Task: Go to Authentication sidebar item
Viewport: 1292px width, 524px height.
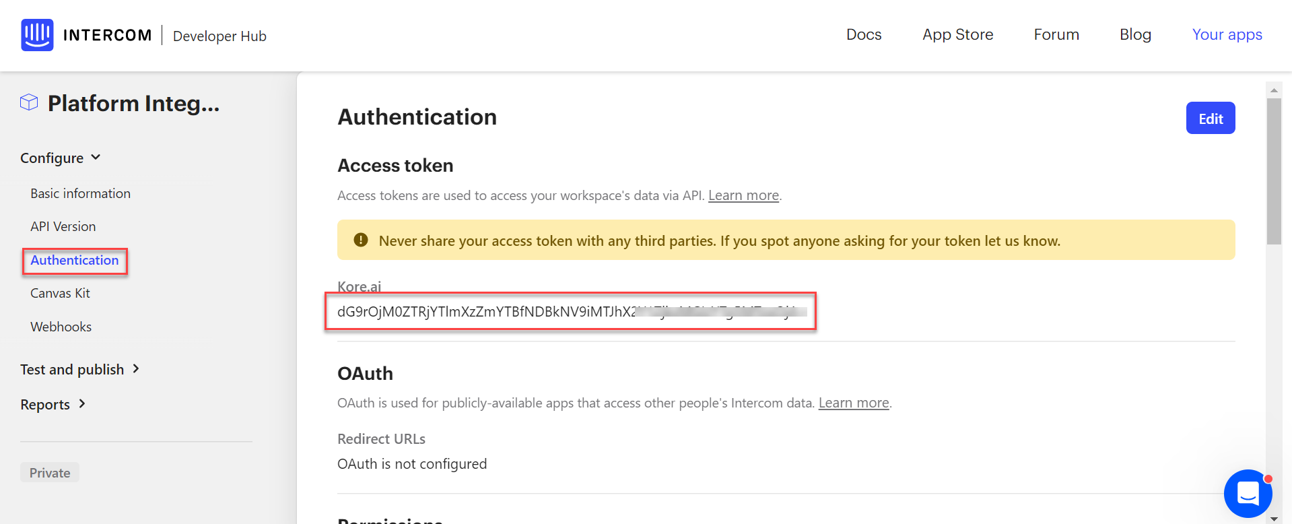Action: point(75,260)
